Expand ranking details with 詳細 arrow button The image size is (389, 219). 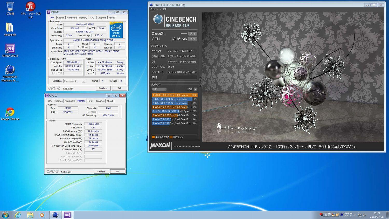[x=196, y=89]
